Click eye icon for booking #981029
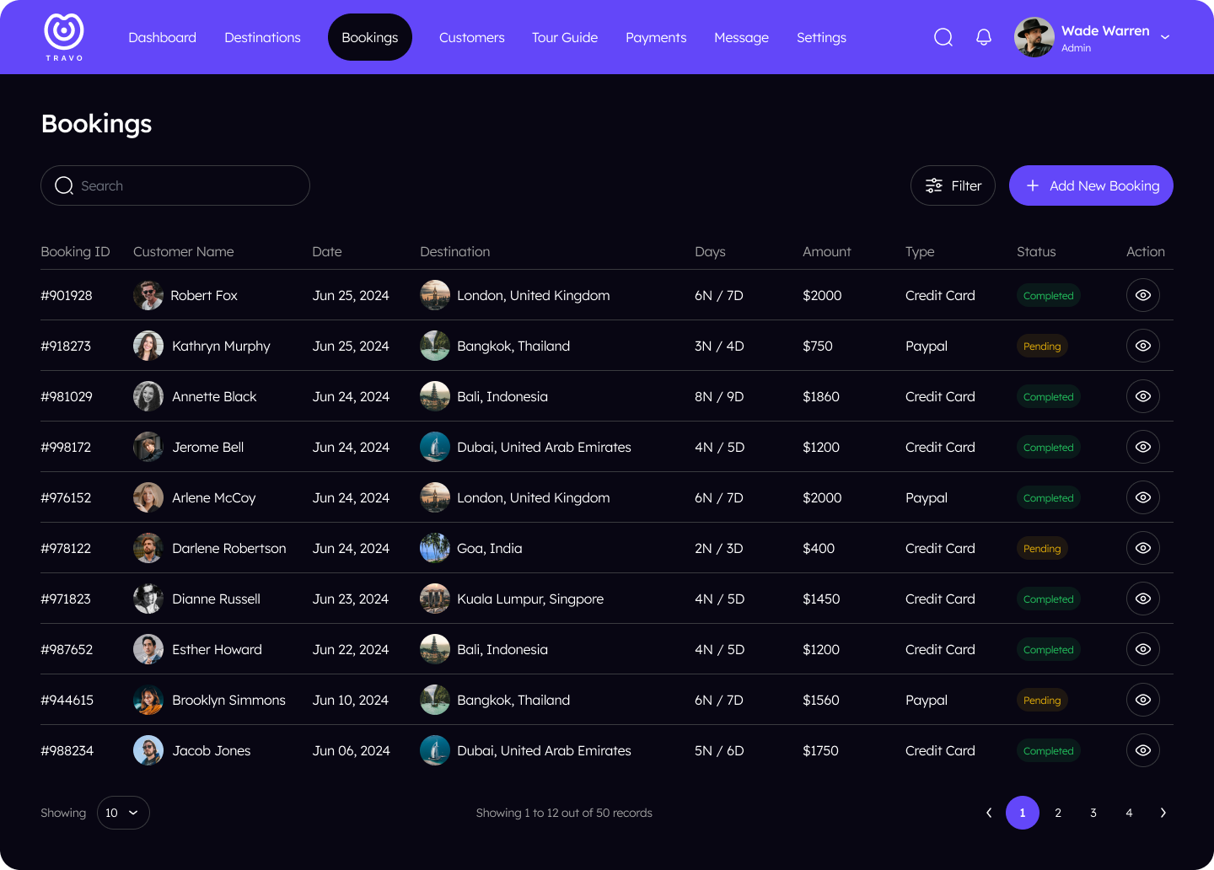This screenshot has width=1214, height=870. pyautogui.click(x=1142, y=396)
